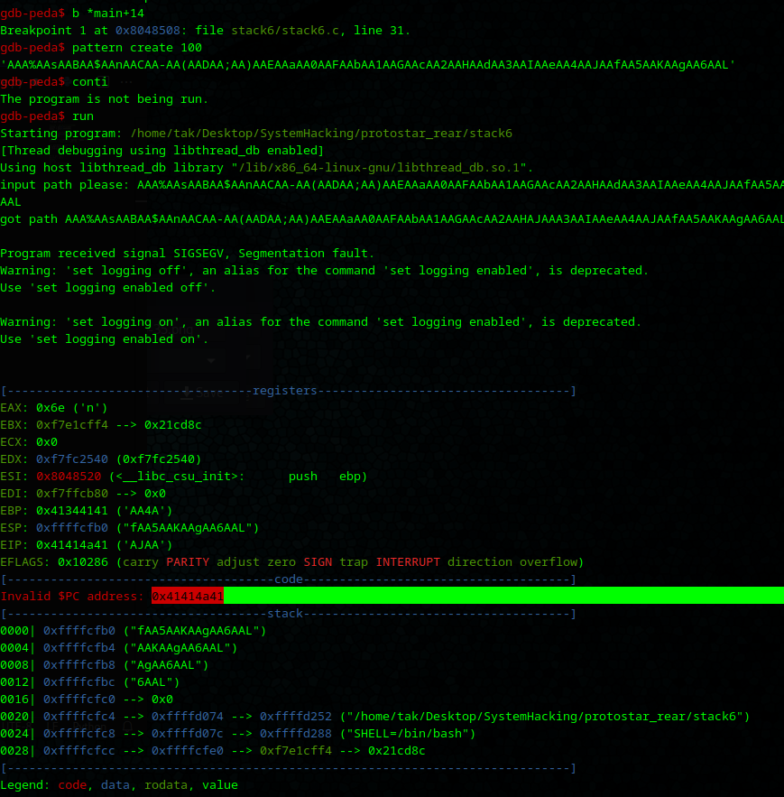Viewport: 784px width, 797px height.
Task: Click 'rodata' in the Legend line
Action: click(166, 785)
